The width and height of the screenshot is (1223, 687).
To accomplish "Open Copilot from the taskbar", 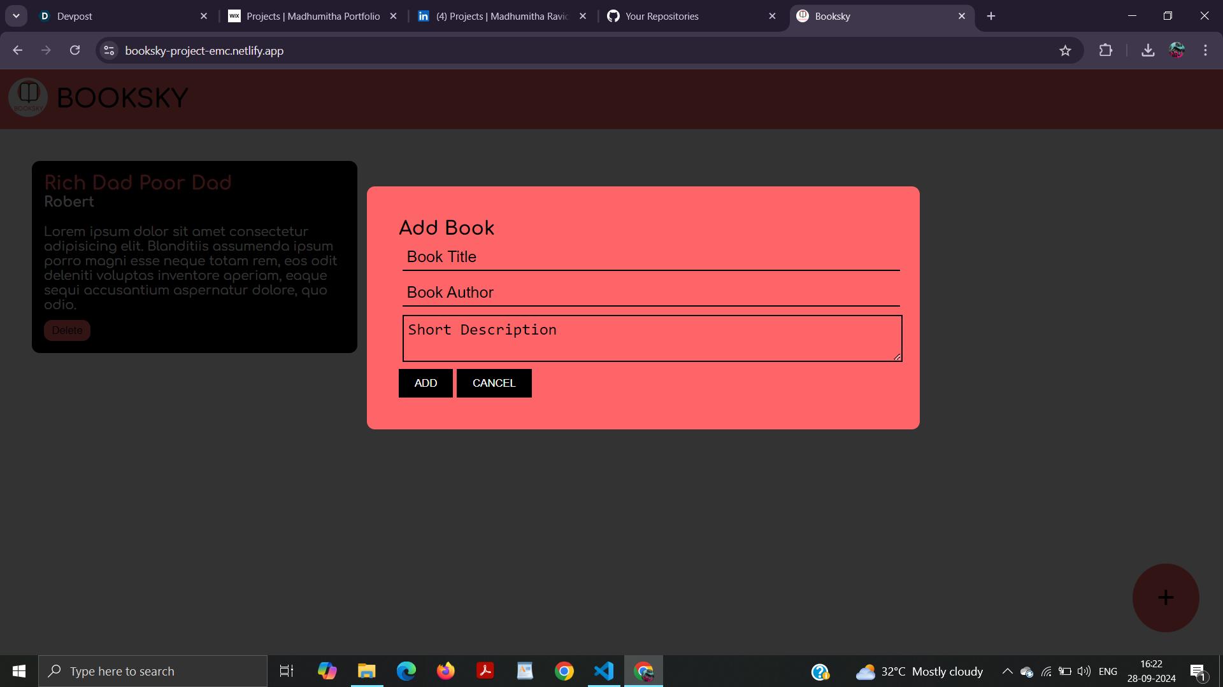I will point(327,670).
